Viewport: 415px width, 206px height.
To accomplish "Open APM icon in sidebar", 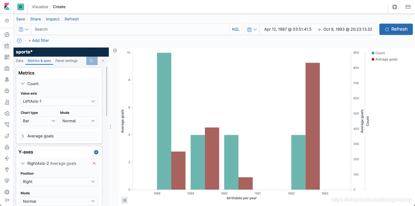I will [x=7, y=124].
